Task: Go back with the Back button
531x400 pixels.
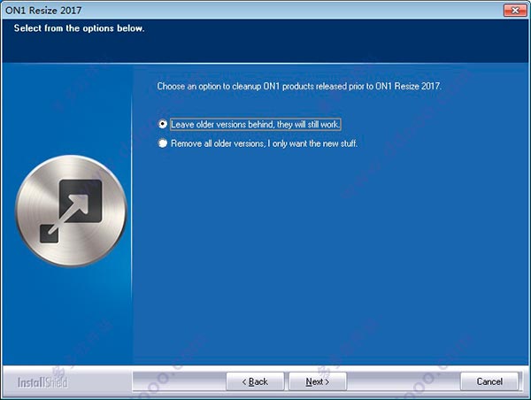Action: (x=255, y=381)
